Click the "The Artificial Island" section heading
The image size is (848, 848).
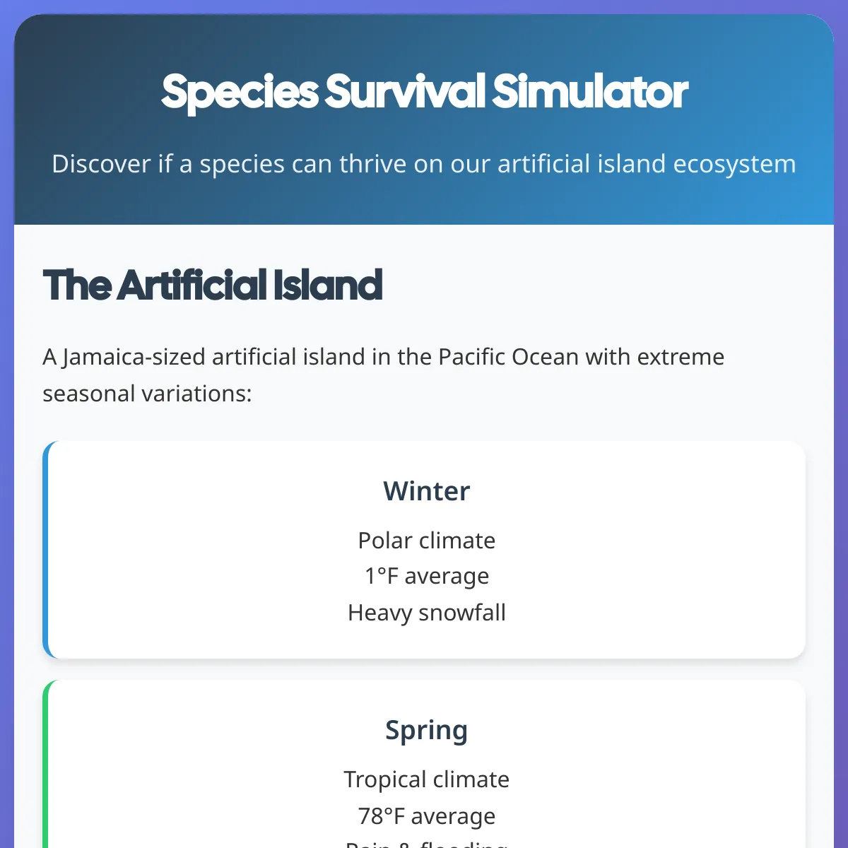tap(213, 285)
